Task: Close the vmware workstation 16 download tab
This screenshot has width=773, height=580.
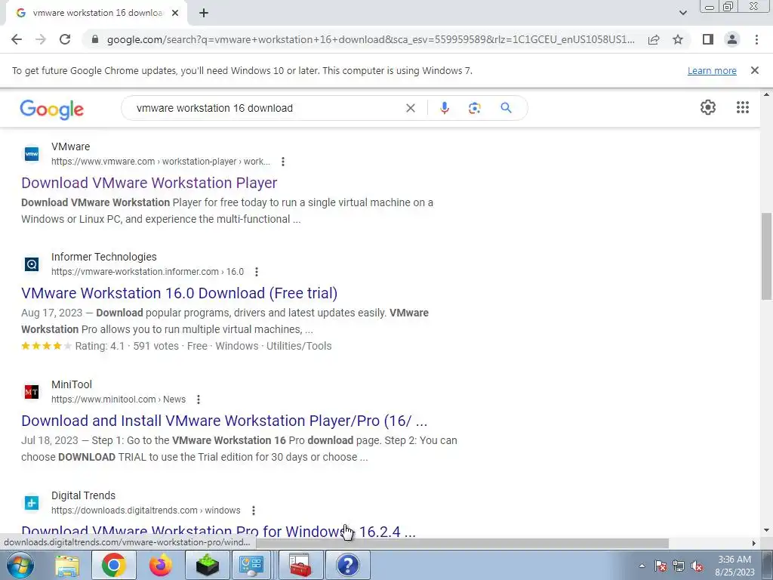Action: [175, 14]
